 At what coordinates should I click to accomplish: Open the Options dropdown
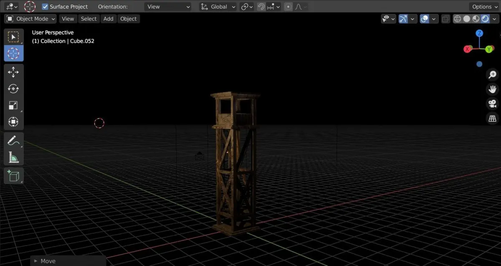(x=485, y=7)
